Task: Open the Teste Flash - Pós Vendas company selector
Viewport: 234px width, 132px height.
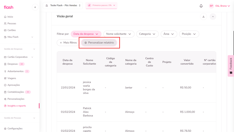Action: point(63,5)
